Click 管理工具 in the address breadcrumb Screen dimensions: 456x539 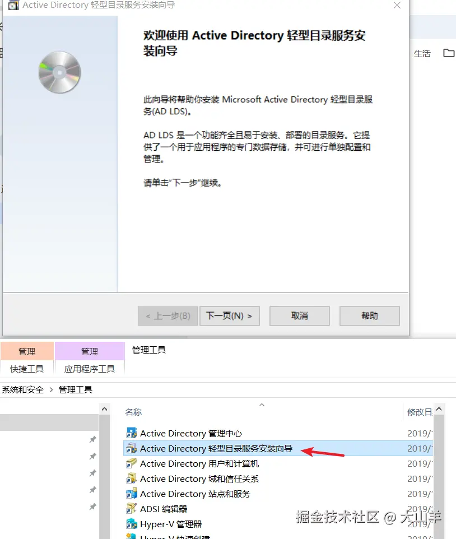click(x=75, y=389)
